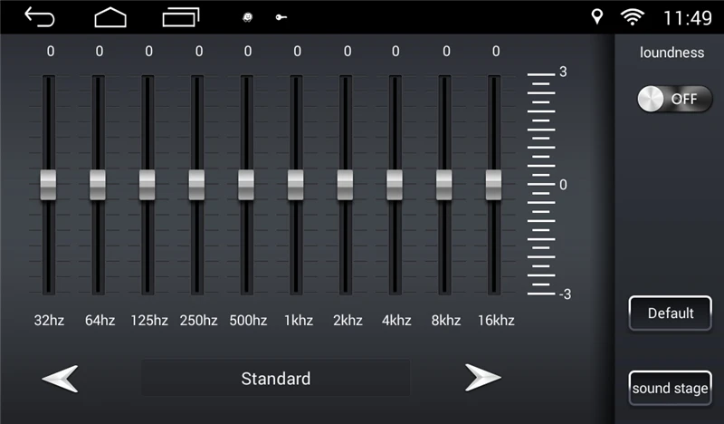Click the 4khz band label
The width and height of the screenshot is (724, 424).
(x=396, y=320)
